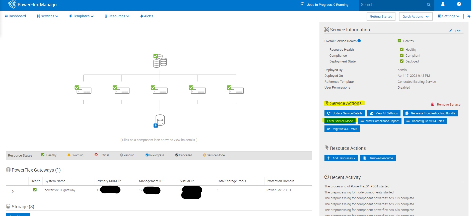Click the info icon beside Overall Service Health
Image resolution: width=471 pixels, height=216 pixels.
coord(359,41)
